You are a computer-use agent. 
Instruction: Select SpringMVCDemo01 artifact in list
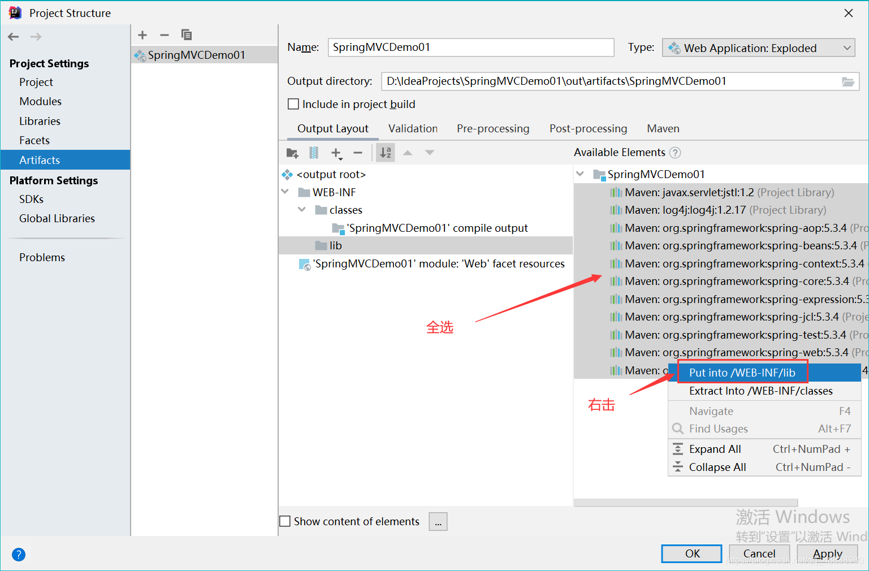(204, 55)
